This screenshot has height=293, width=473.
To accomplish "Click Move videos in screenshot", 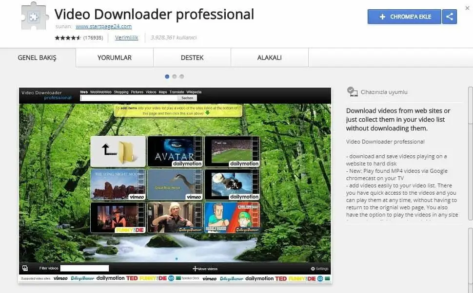I will click(x=205, y=269).
